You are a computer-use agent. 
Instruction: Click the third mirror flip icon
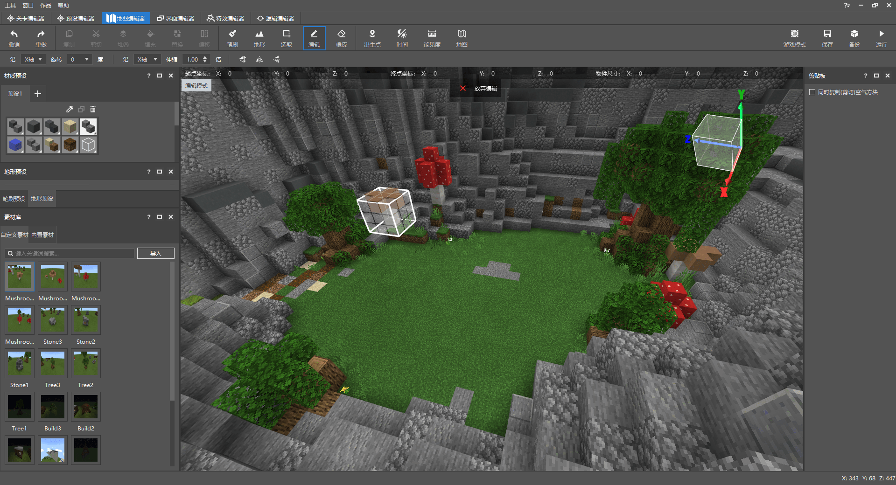click(x=276, y=59)
